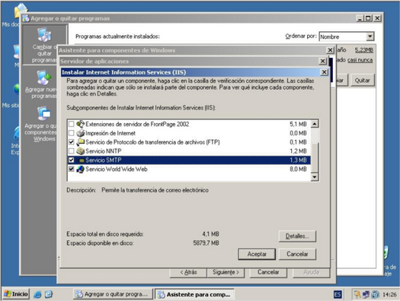The height and width of the screenshot is (301, 400).
Task: Enable the Servicio NNTP checkbox
Action: (72, 151)
